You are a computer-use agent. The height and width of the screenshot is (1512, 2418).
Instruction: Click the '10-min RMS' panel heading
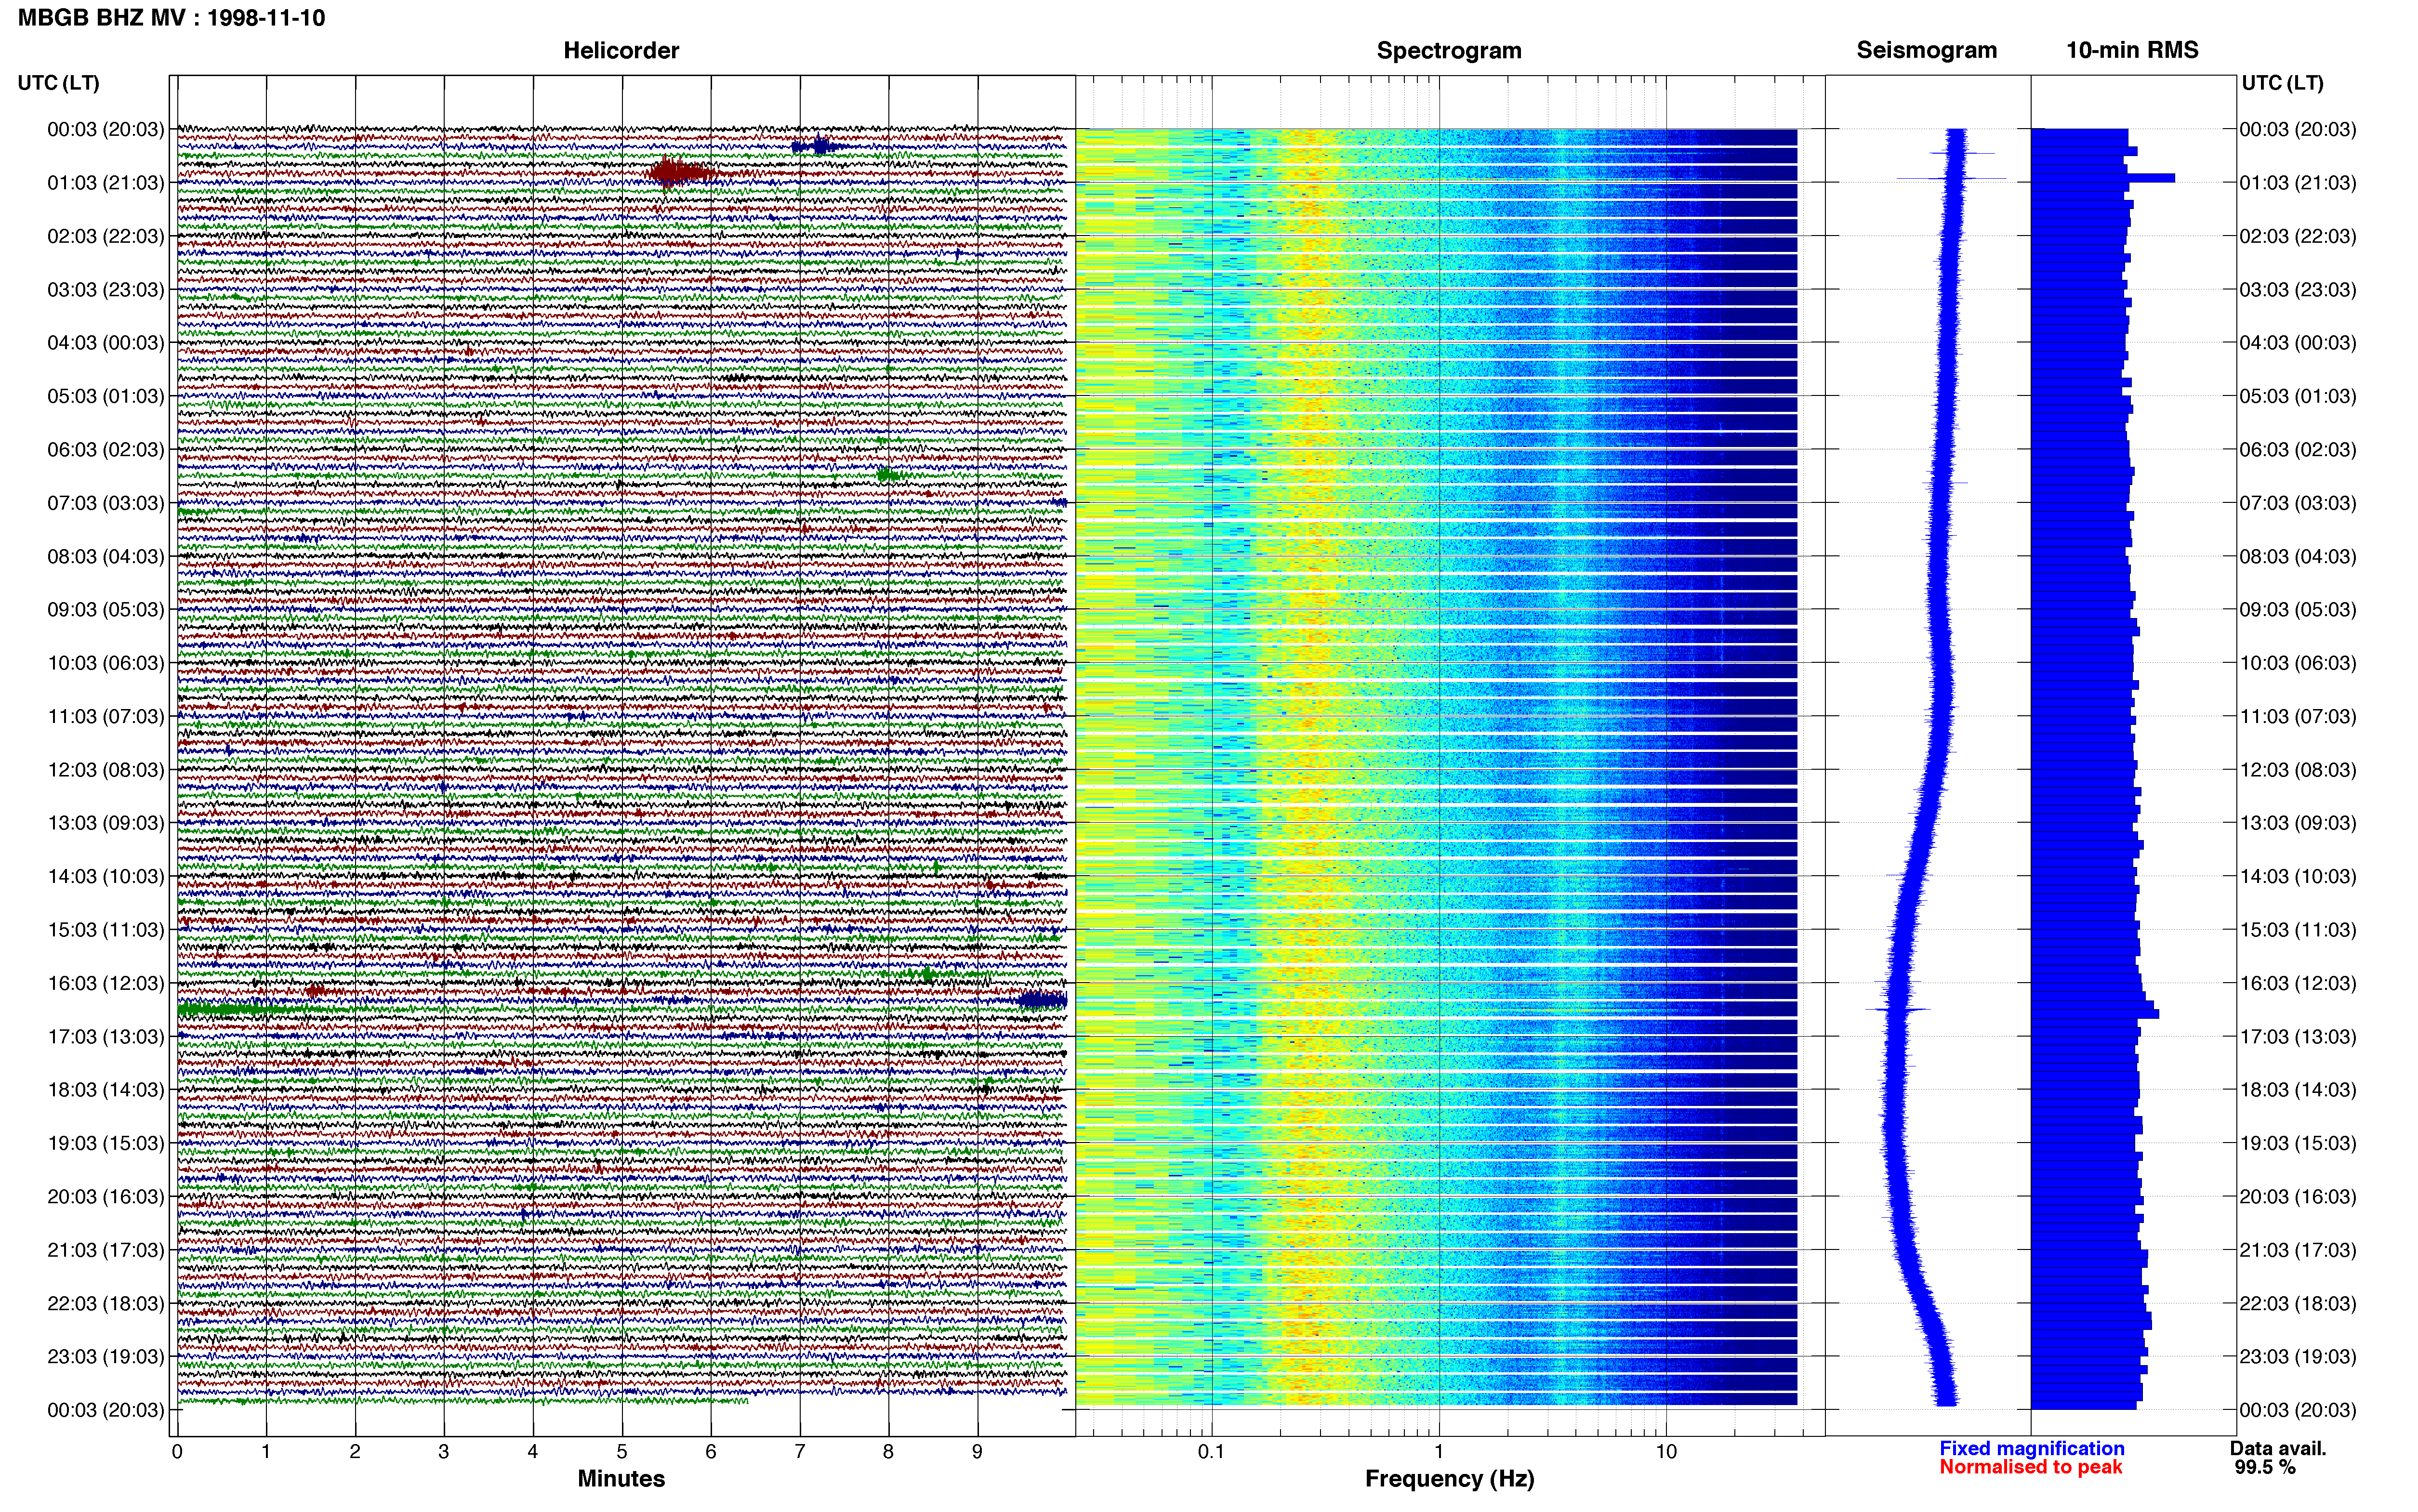click(x=2132, y=50)
